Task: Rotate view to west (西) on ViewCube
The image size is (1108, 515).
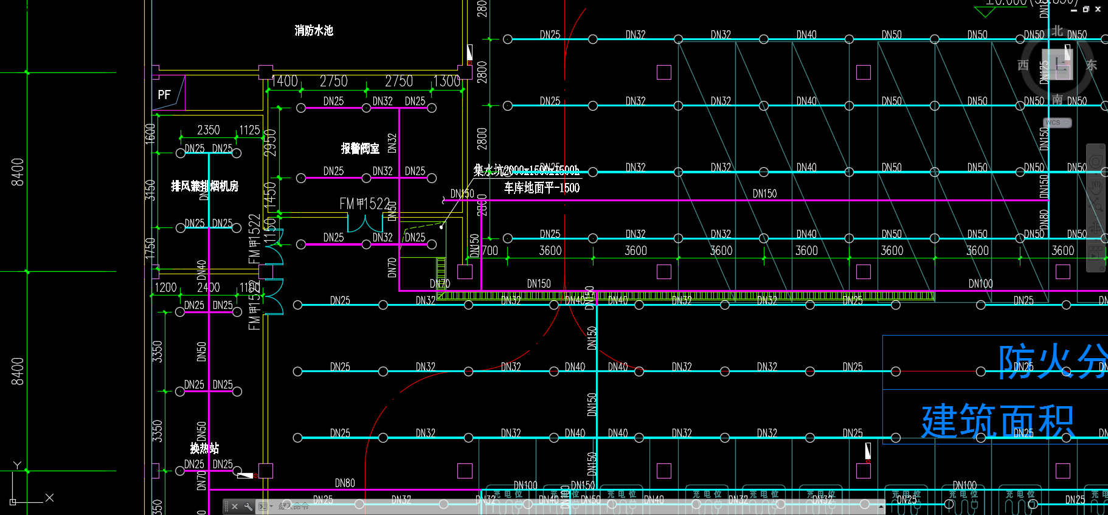Action: (x=1023, y=65)
